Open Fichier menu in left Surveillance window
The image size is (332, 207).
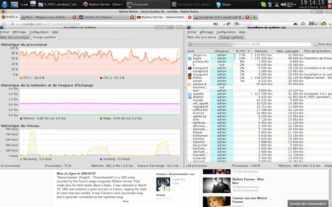pos(5,32)
